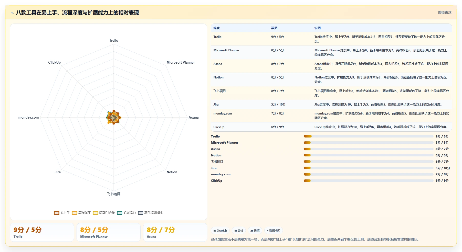Click the 表格 tag chip
Viewport: 462px width, 252px height.
pyautogui.click(x=239, y=231)
